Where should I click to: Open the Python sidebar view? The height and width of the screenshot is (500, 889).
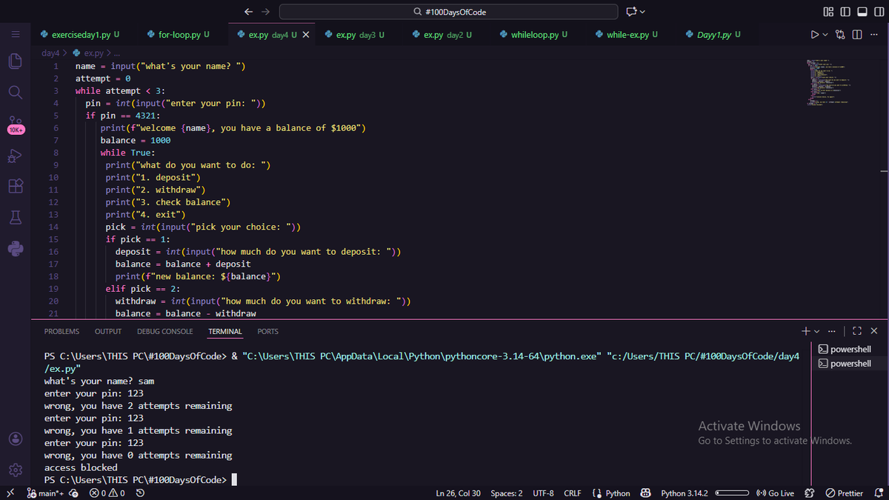14,249
